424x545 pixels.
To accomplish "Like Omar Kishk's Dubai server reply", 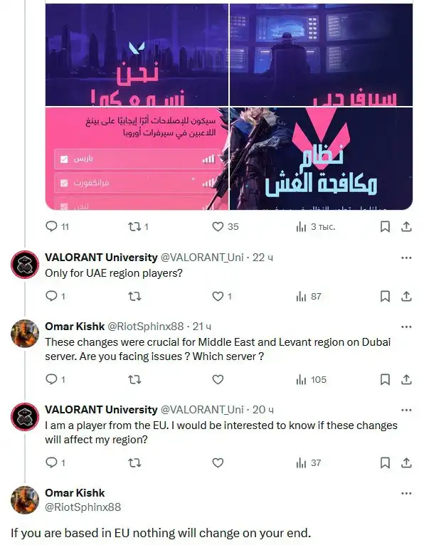I will pyautogui.click(x=218, y=379).
